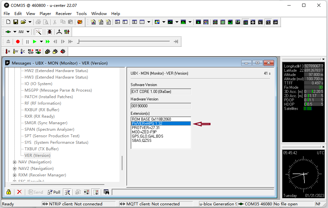
Task: Select SPAN (Spectrum Analyzer) in the message tree
Action: tap(49, 129)
